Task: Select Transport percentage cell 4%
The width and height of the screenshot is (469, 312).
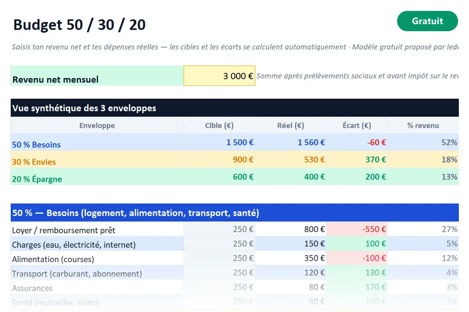Action: coord(423,273)
